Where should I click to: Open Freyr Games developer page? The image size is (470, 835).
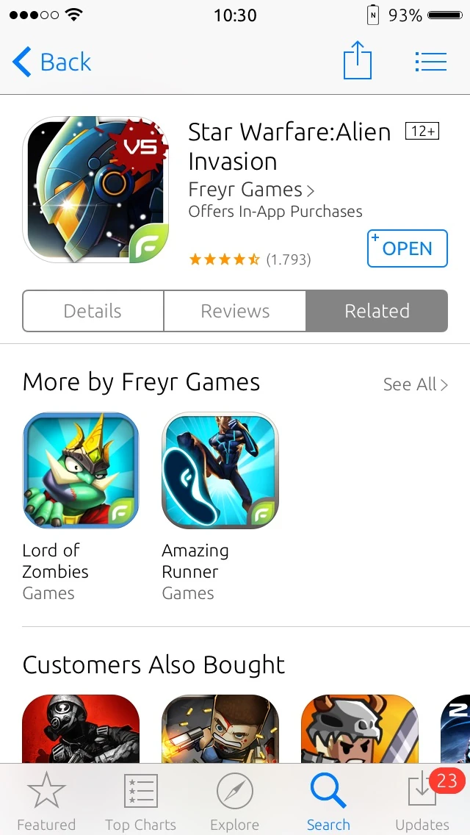click(x=251, y=190)
